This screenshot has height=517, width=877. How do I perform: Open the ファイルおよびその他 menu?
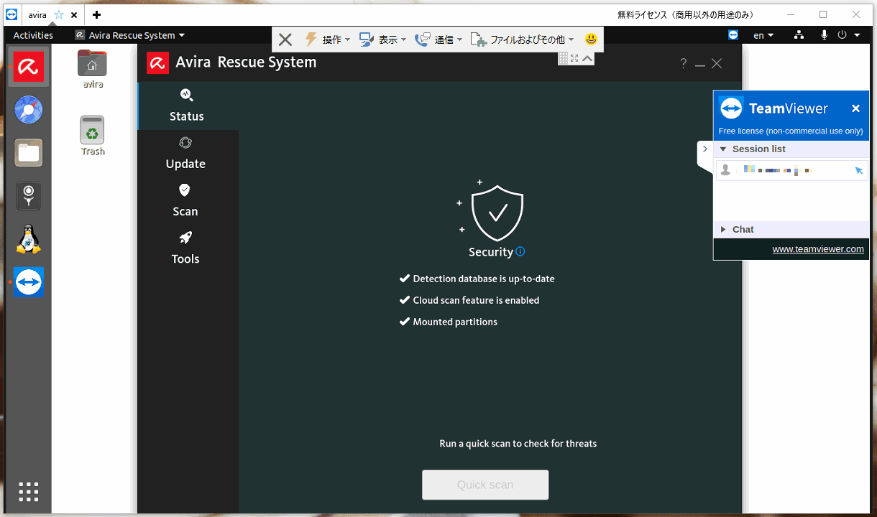click(523, 39)
